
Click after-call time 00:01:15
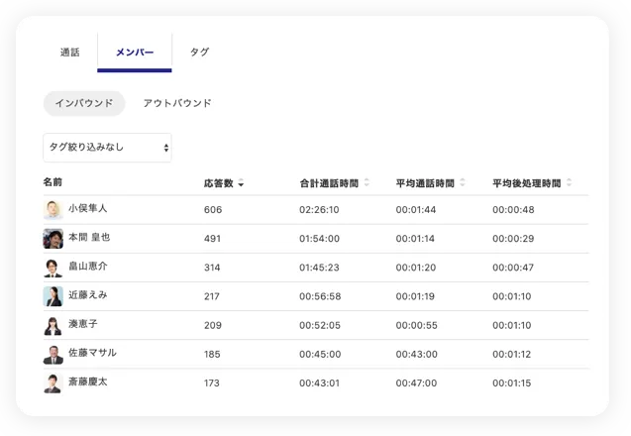tap(512, 383)
